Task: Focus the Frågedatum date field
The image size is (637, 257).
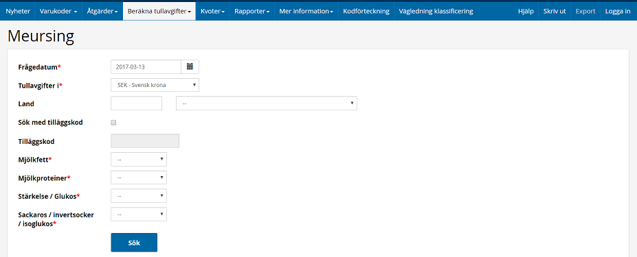Action: tap(146, 66)
